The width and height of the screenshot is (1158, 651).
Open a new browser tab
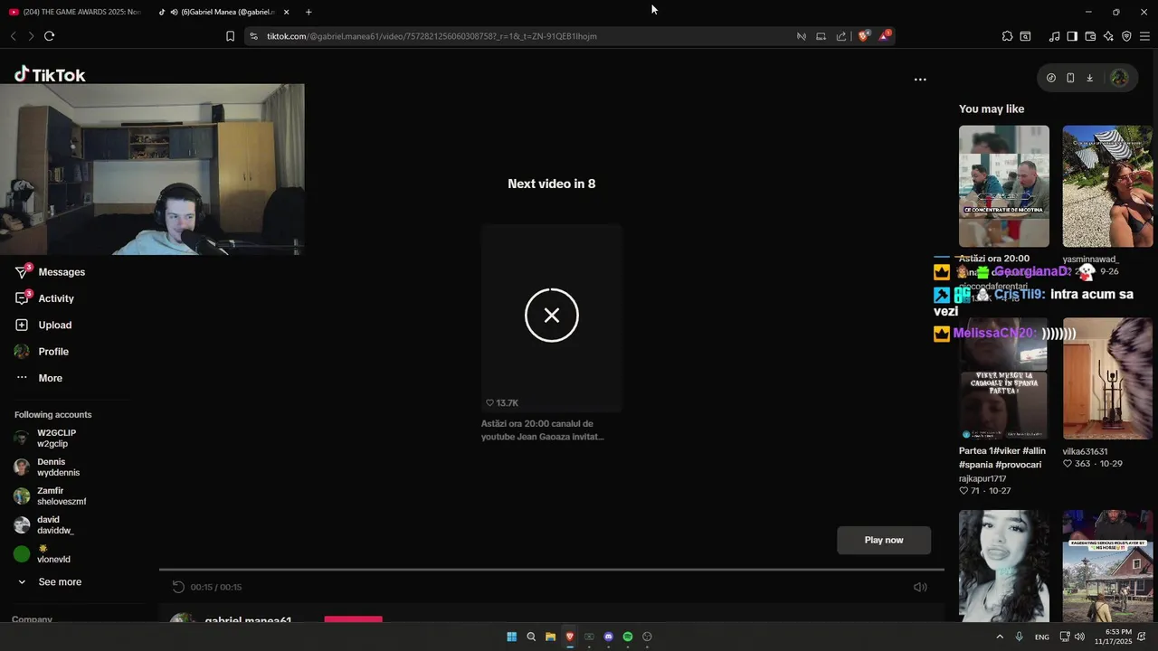pyautogui.click(x=308, y=12)
